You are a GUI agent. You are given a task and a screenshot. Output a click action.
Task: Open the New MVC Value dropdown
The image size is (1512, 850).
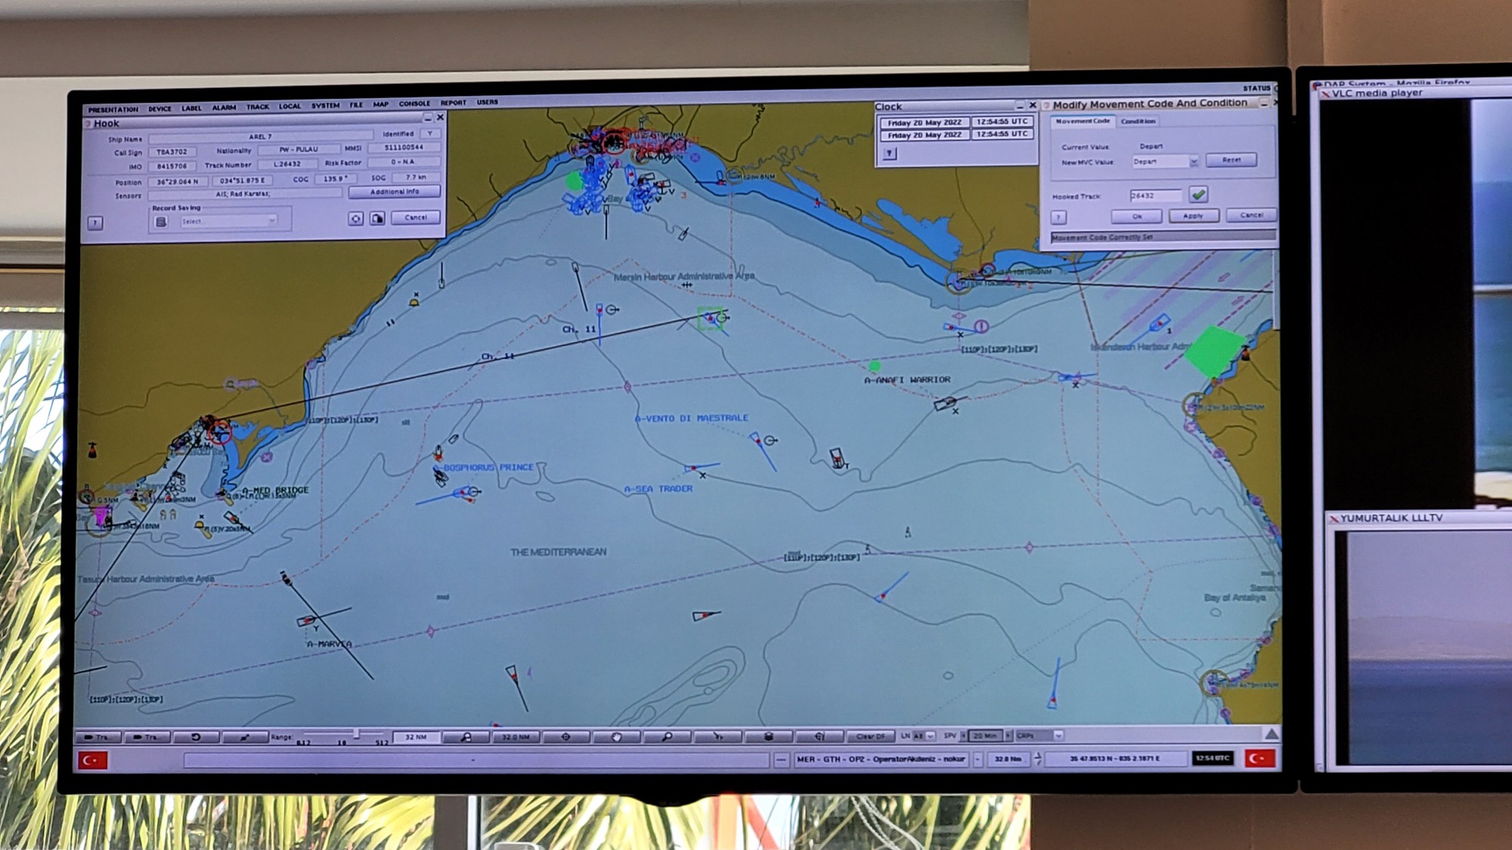[x=1165, y=162]
